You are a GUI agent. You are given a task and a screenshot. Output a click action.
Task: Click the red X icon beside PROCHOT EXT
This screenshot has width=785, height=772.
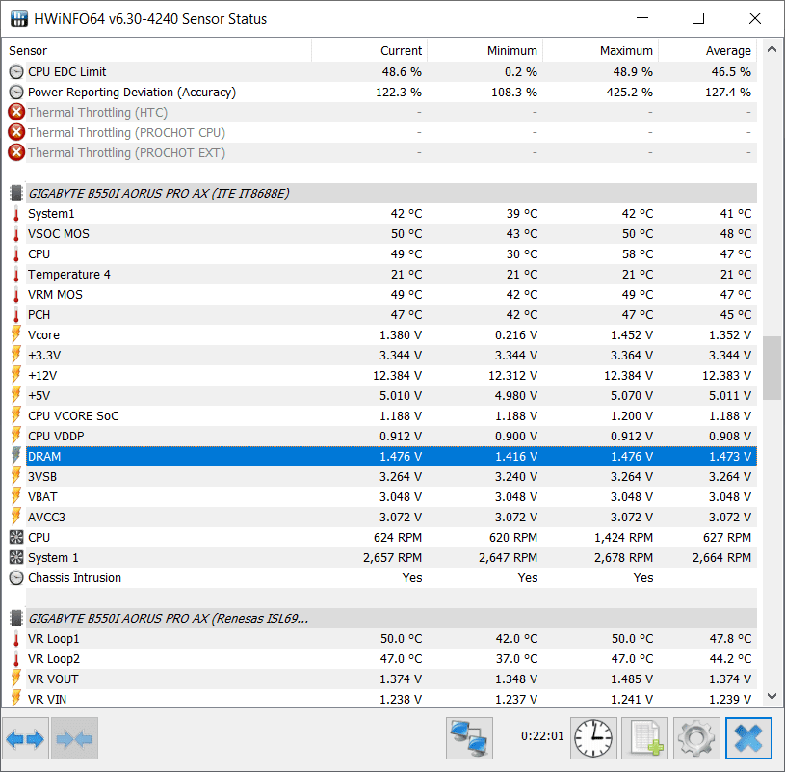[x=16, y=152]
